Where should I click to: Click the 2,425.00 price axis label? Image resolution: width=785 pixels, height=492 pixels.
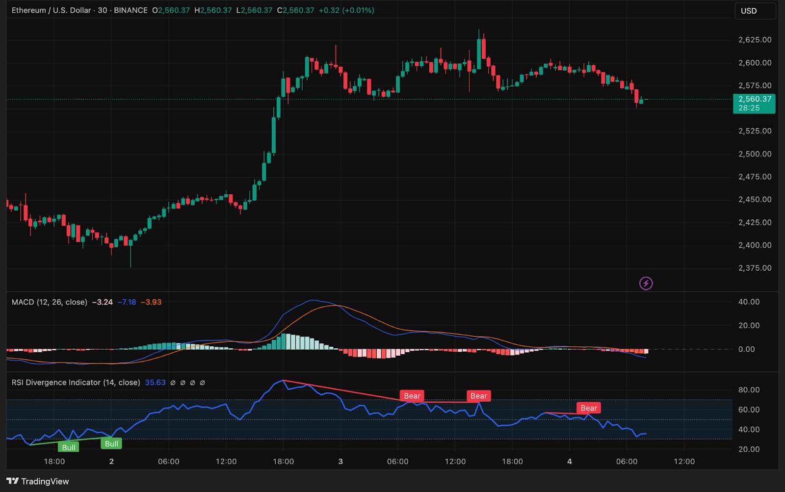pyautogui.click(x=755, y=222)
